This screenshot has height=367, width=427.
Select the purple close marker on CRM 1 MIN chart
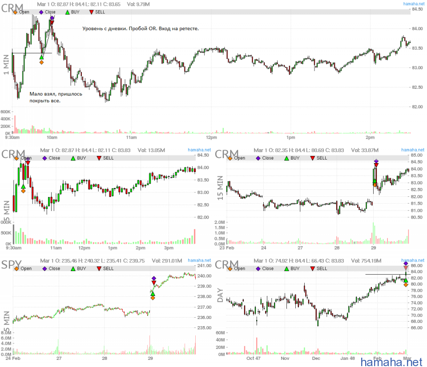(x=52, y=18)
